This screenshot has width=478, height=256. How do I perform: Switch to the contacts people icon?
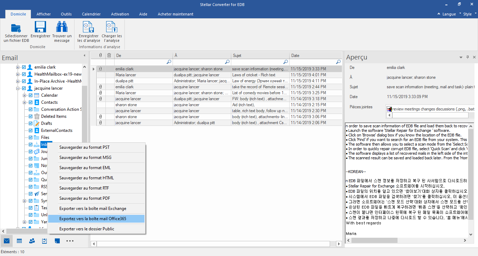pyautogui.click(x=32, y=241)
